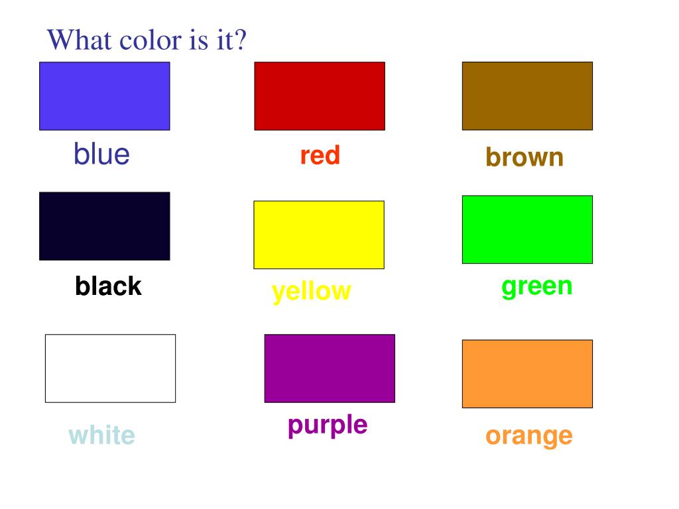Select the pale "white" text label
The image size is (679, 509).
click(101, 435)
